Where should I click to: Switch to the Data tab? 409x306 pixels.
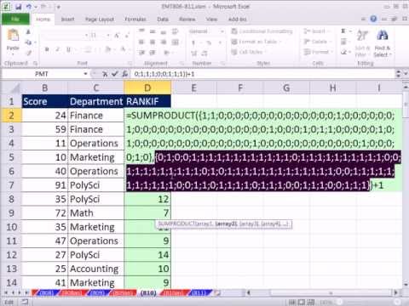tap(163, 20)
